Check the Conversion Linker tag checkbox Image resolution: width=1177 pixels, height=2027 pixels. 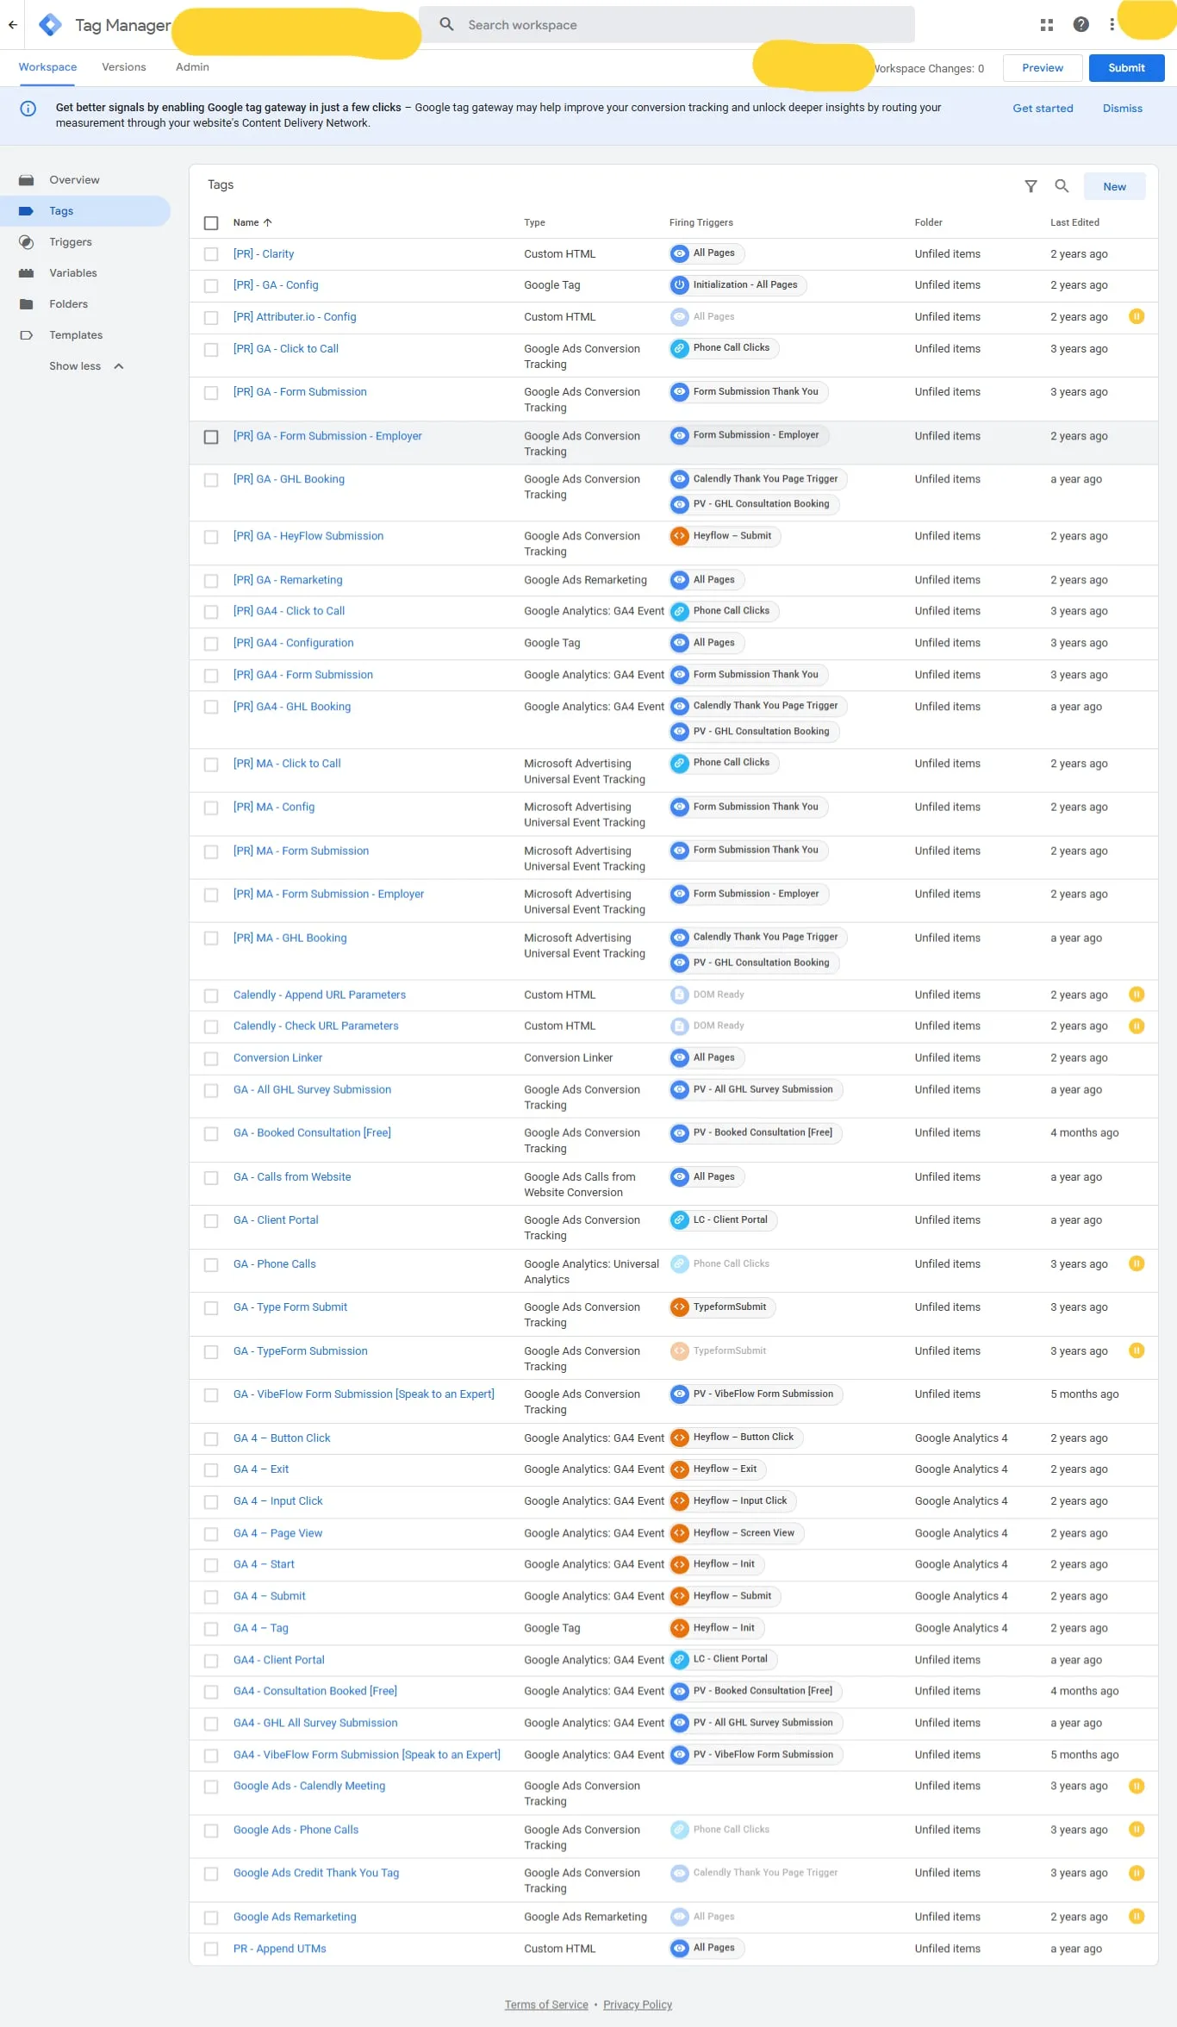pos(211,1058)
